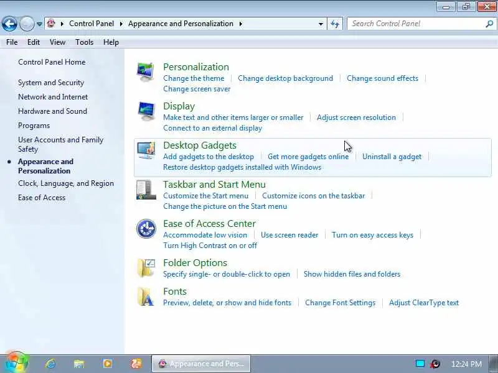Open the Edit menu

(x=34, y=42)
